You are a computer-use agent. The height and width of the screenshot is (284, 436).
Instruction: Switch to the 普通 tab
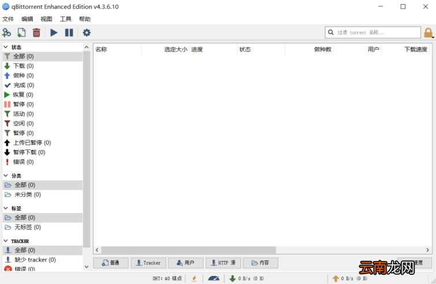(x=111, y=263)
